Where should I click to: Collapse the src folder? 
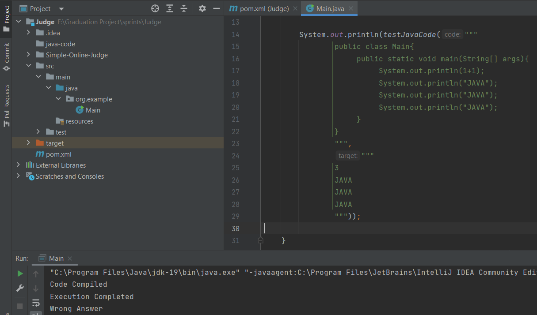[28, 66]
